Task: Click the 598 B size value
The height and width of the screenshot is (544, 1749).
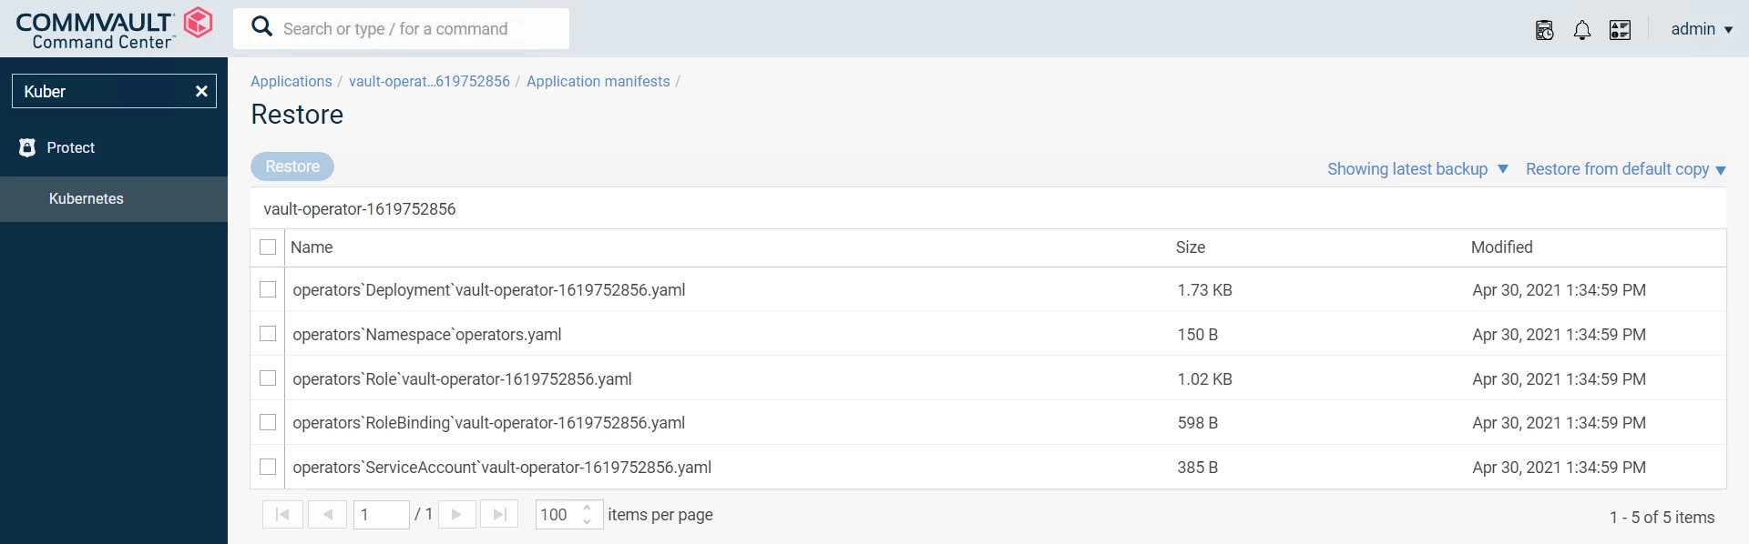Action: point(1197,423)
